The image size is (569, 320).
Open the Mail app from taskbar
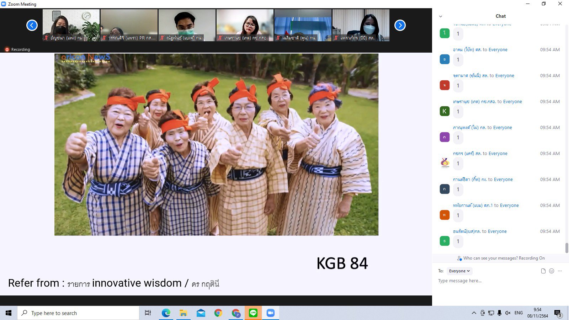coord(201,313)
